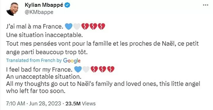Image resolution: width=213 pixels, height=110 pixels.
Task: Click the Google logo in translation notice
Action: point(72,61)
